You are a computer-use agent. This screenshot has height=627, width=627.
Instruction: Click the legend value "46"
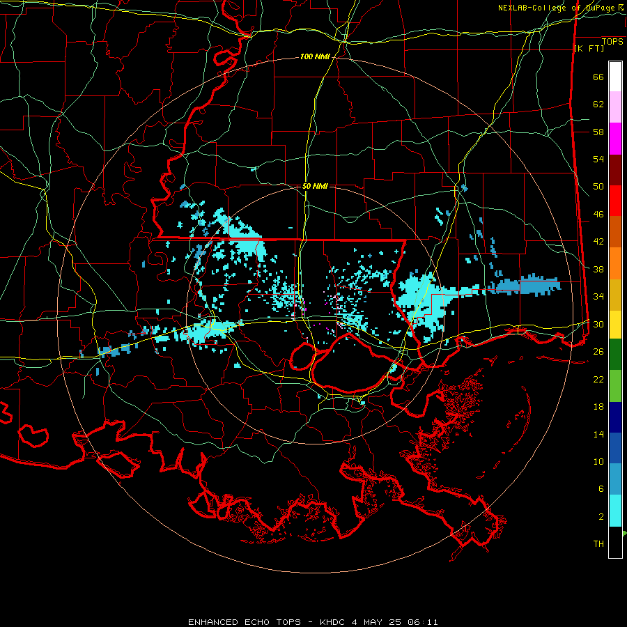[x=598, y=215]
